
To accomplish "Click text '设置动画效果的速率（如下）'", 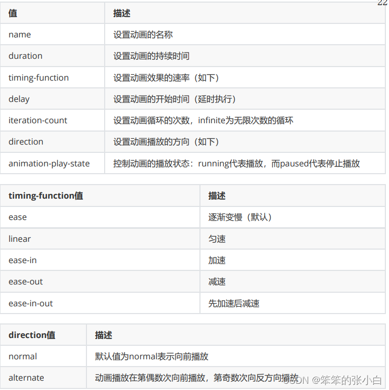I will click(x=166, y=78).
